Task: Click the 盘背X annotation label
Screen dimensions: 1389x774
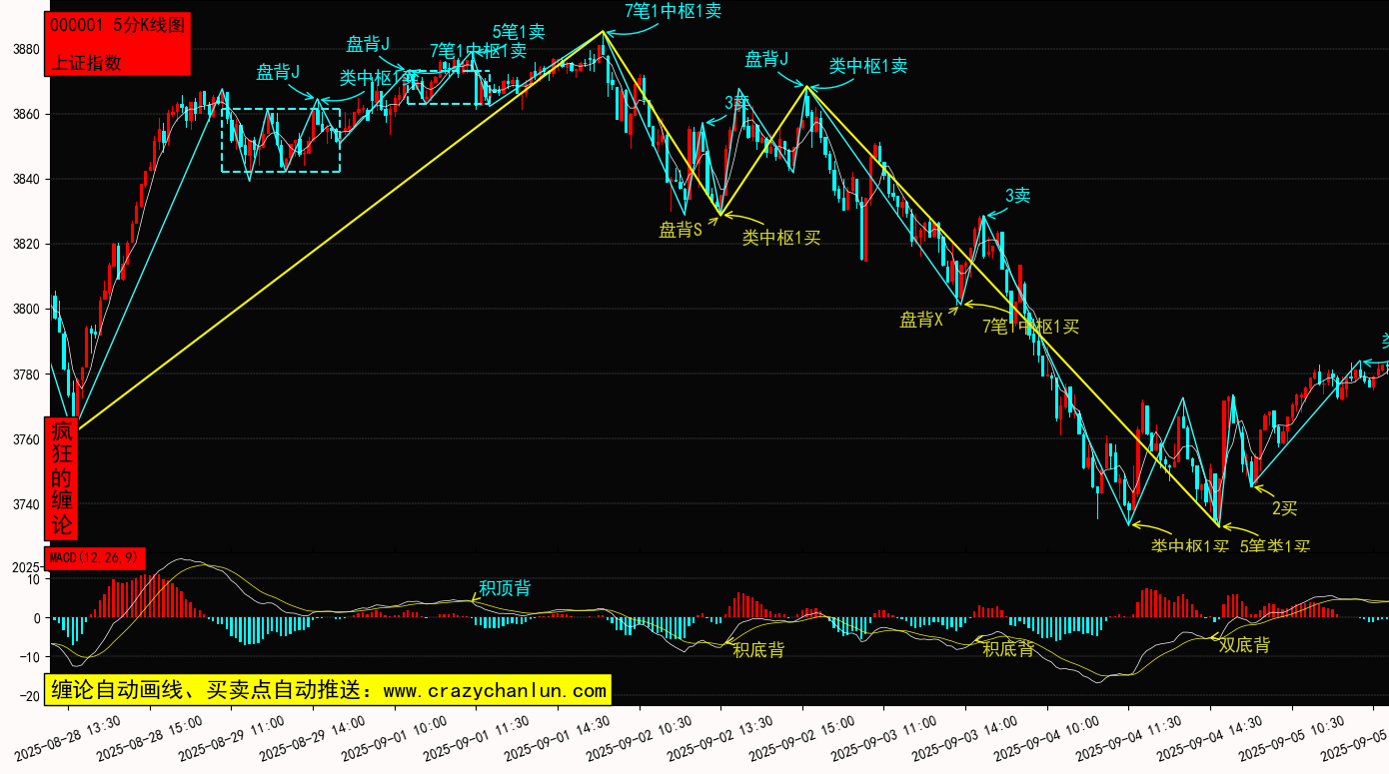Action: [x=921, y=320]
